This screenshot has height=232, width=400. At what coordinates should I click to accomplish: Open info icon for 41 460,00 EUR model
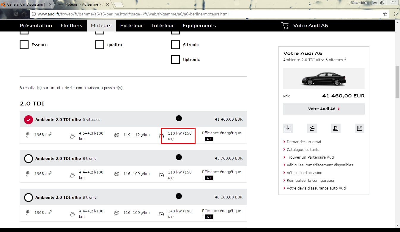pos(179,118)
